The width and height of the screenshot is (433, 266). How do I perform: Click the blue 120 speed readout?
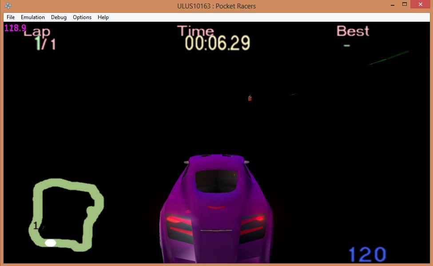tap(367, 255)
